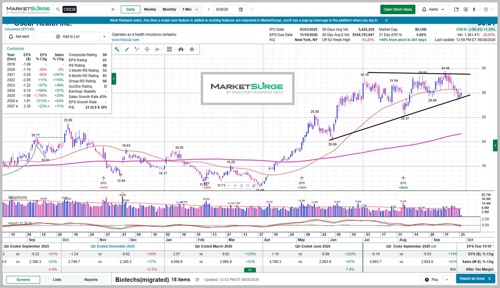This screenshot has width=500, height=288.
Task: Click Report an Issue button
Action: (475, 279)
